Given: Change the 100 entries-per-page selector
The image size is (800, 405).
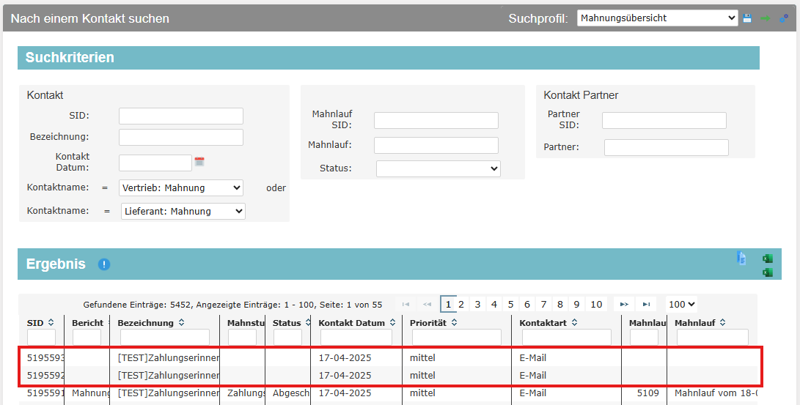Looking at the screenshot, I should click(x=681, y=305).
